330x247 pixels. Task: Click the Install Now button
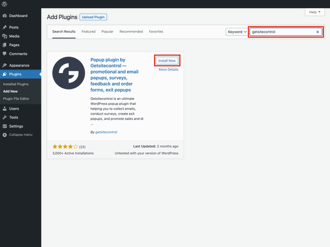pyautogui.click(x=167, y=61)
